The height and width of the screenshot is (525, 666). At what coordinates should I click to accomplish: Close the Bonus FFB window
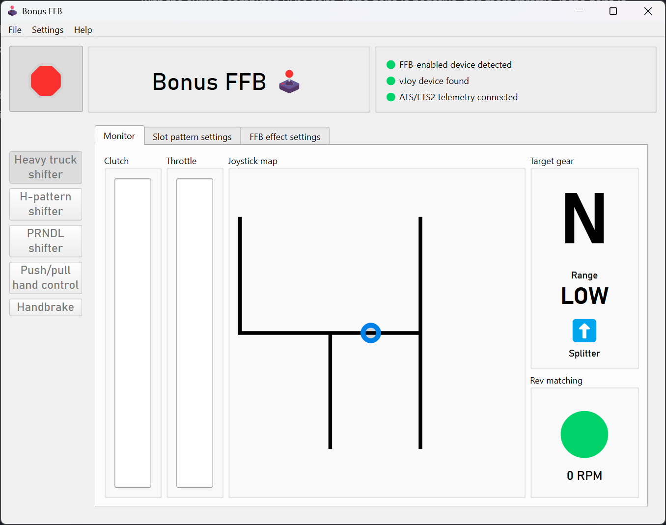(648, 11)
